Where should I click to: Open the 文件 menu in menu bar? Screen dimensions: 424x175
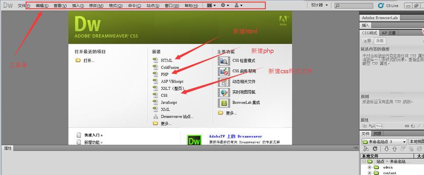point(24,5)
